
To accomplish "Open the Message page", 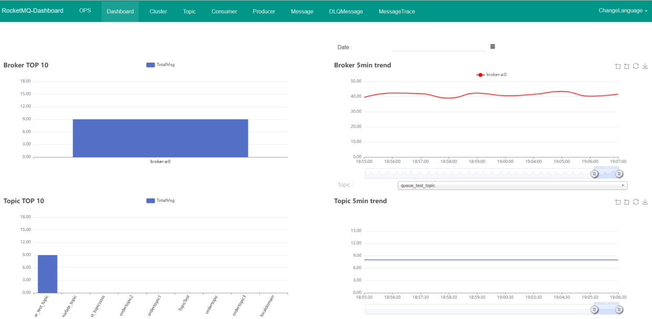I will (x=302, y=11).
